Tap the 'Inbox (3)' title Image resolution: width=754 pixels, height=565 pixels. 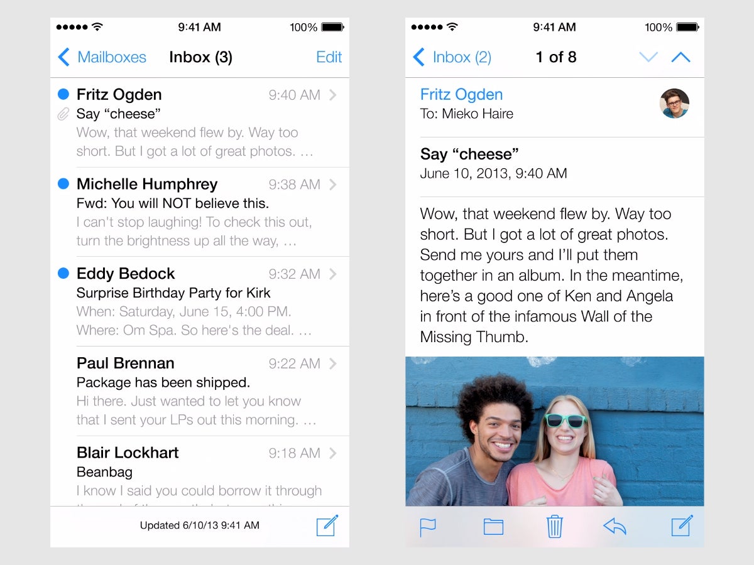[x=201, y=57]
